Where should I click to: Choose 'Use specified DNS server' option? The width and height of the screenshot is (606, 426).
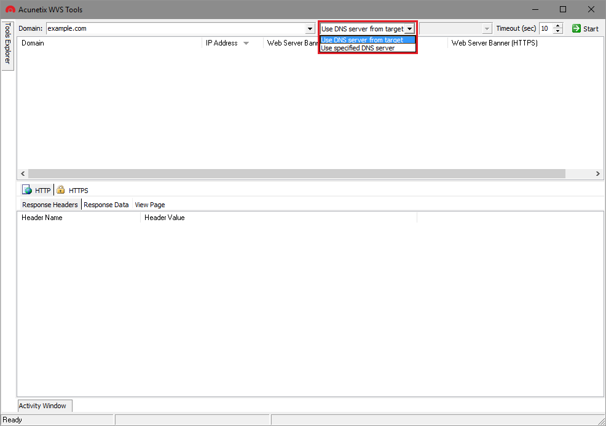(x=368, y=49)
